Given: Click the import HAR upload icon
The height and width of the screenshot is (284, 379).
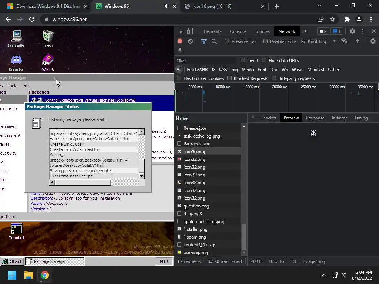Looking at the screenshot, I should point(358,41).
